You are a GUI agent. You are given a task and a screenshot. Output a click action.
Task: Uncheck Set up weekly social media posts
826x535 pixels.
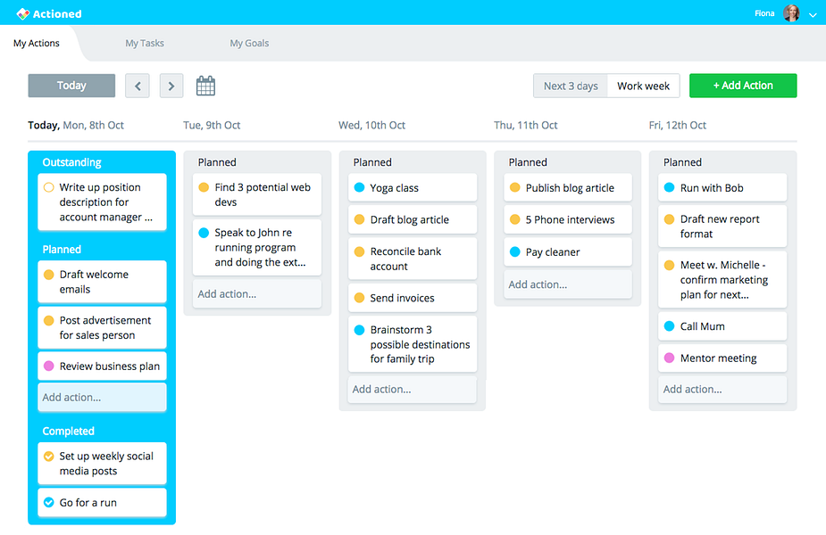point(48,457)
